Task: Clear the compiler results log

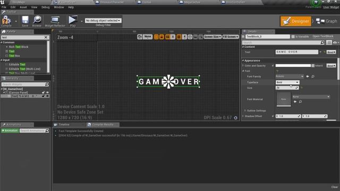Action: (x=335, y=187)
